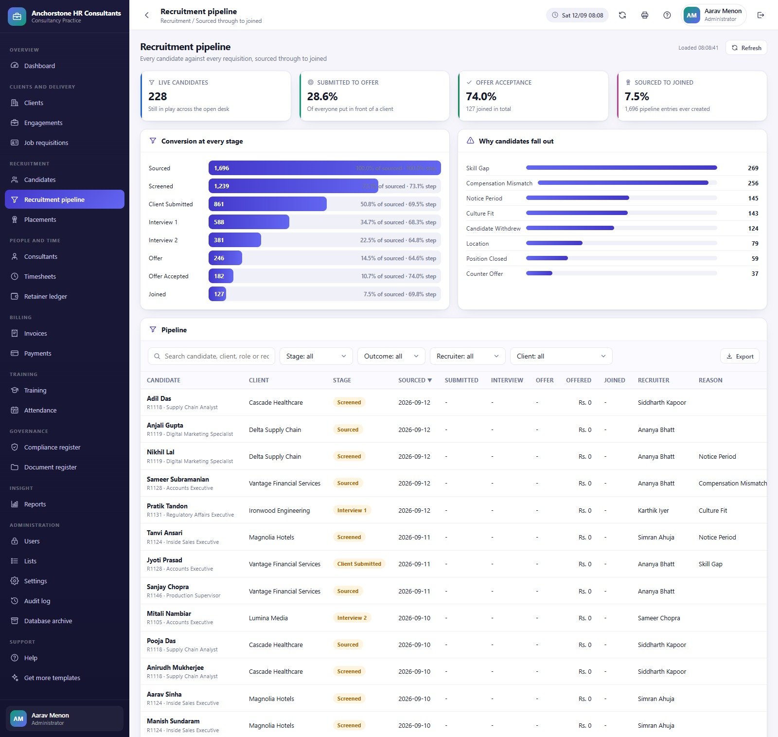Click the Submitted to Offer 28.6% card
Screen dimensions: 778x737
coord(374,96)
